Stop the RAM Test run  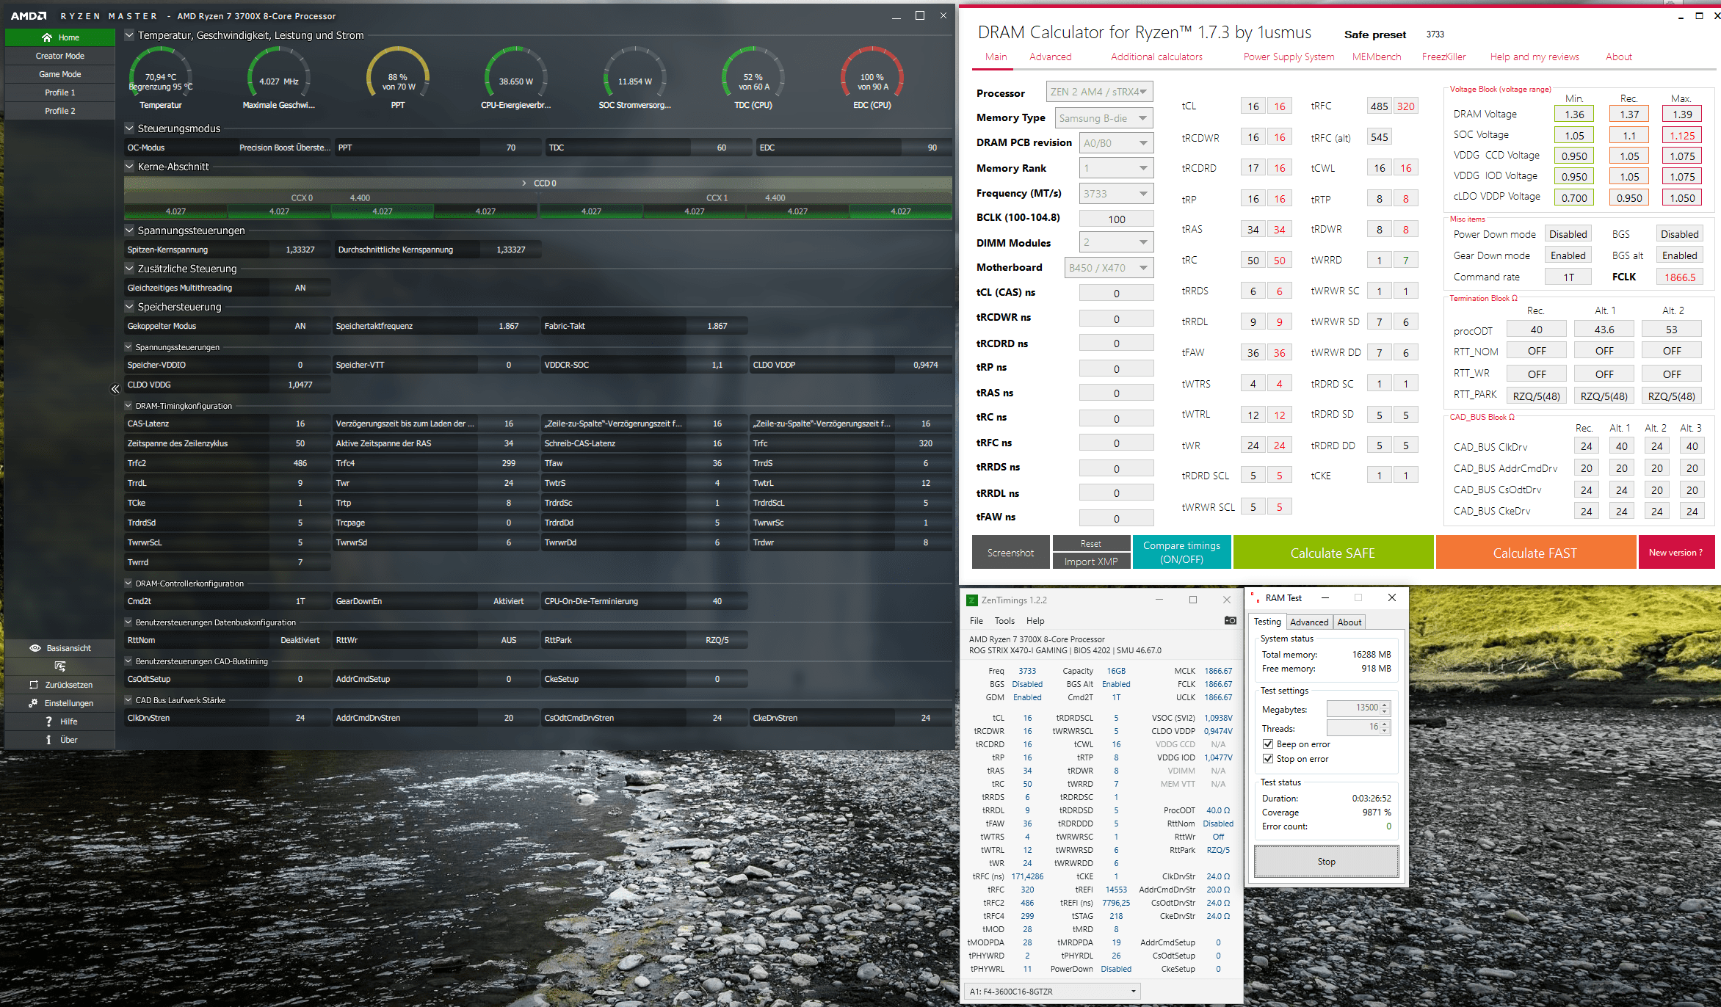[1326, 862]
